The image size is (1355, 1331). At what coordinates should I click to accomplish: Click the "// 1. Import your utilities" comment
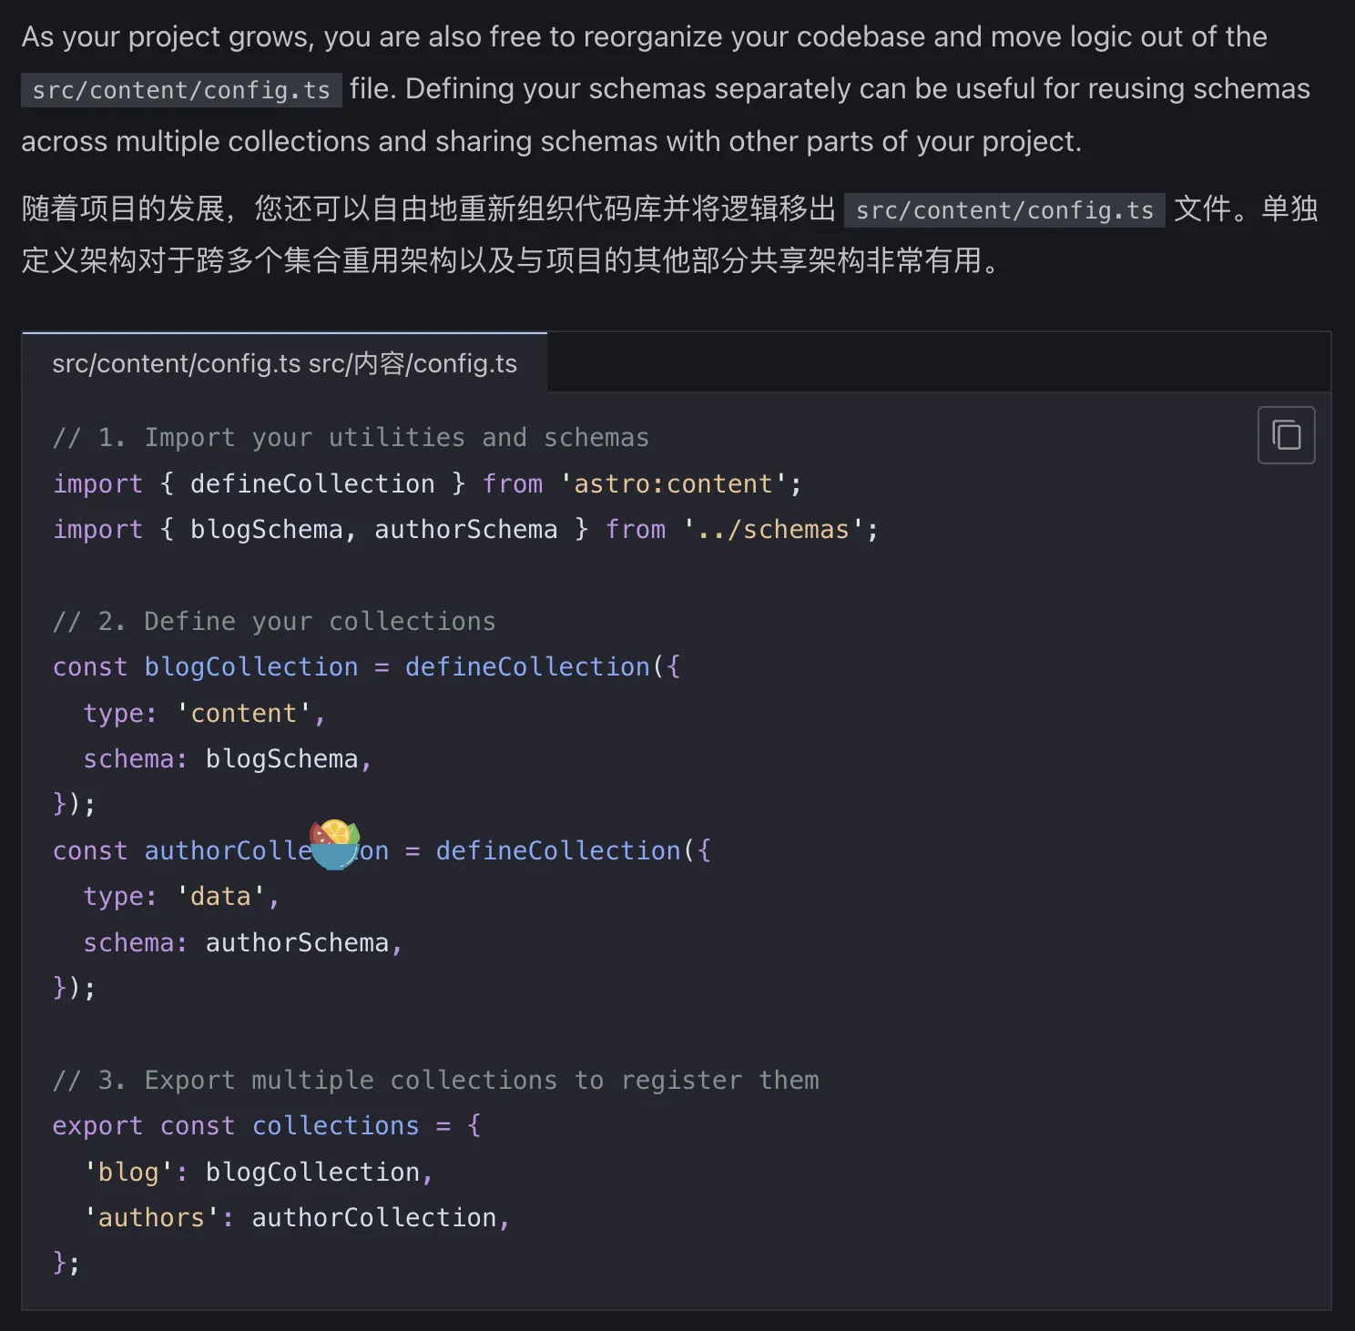pos(351,438)
